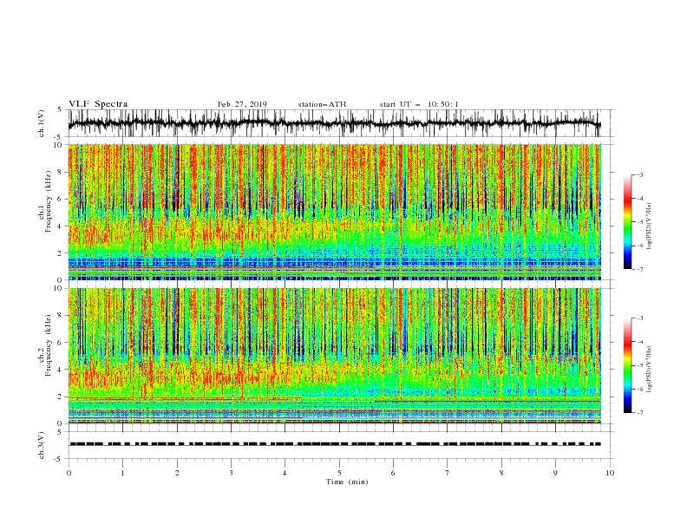Click the "station=ATH" header label
Viewport: 687px width, 531px height.
pos(322,104)
